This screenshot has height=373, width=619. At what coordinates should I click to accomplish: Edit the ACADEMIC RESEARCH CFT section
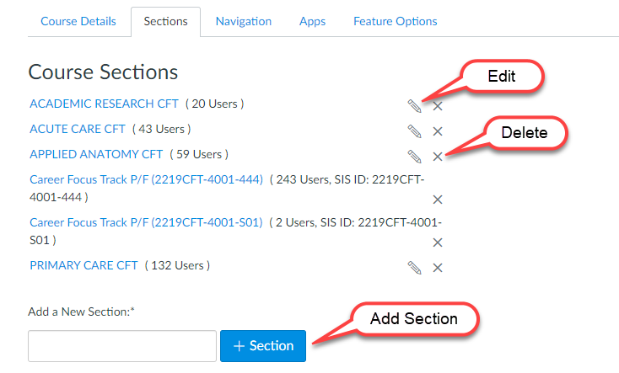(x=413, y=105)
